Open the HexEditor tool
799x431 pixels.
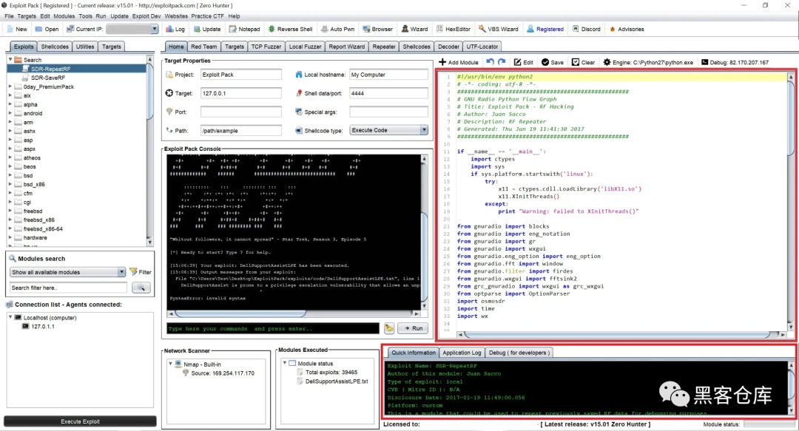454,29
